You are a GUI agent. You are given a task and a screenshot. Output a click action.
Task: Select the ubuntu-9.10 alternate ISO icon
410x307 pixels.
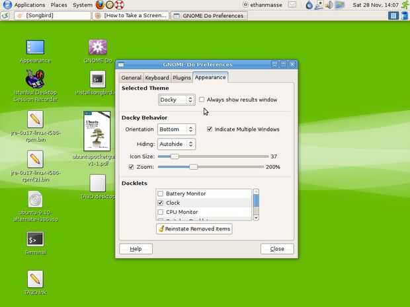[x=35, y=199]
